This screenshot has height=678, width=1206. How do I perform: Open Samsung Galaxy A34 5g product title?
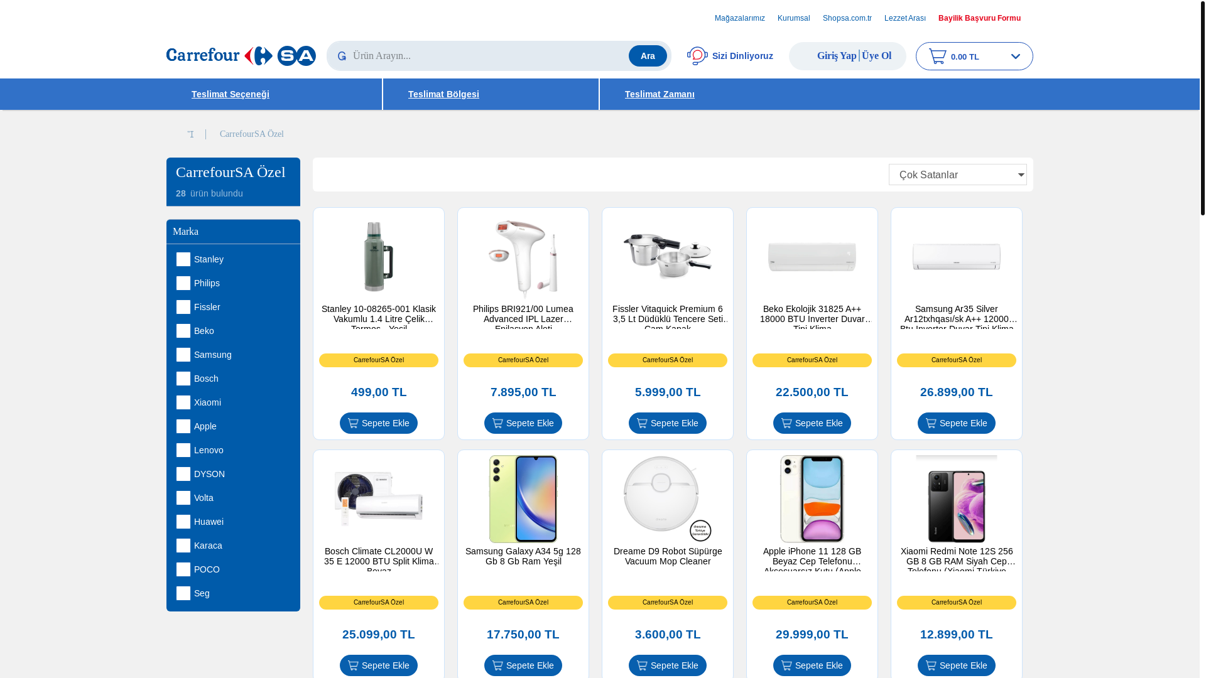(523, 556)
